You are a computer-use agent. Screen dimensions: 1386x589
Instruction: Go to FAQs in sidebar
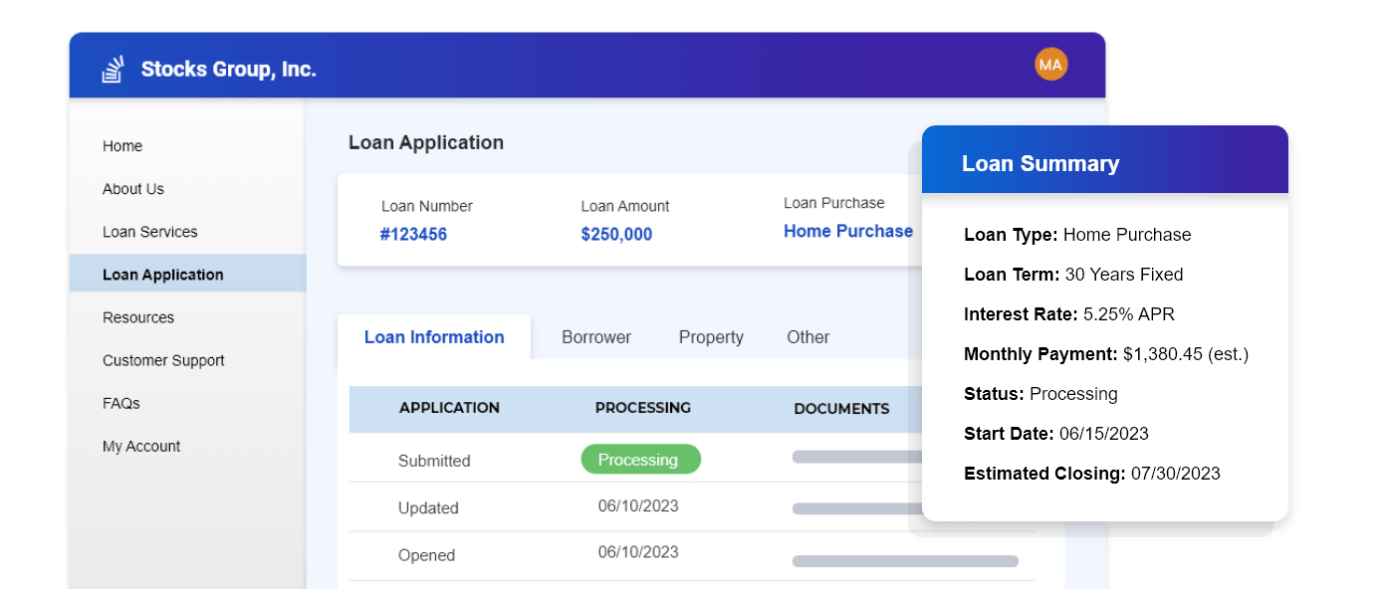(121, 403)
